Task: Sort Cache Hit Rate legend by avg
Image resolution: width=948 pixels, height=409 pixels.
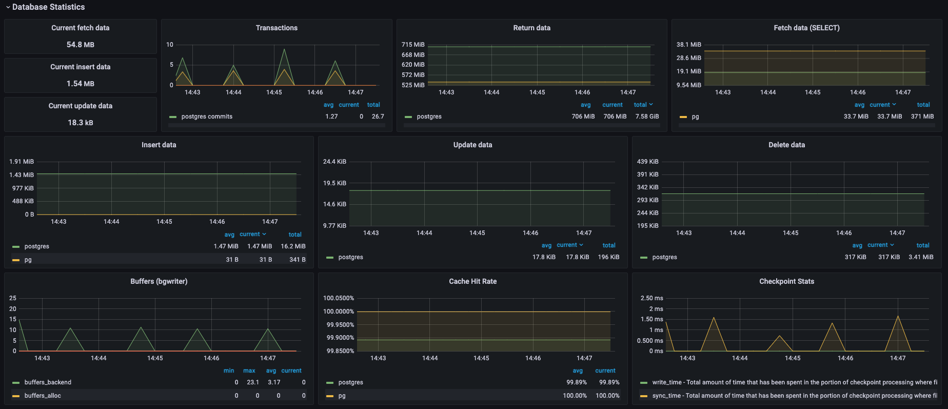Action: coord(578,371)
